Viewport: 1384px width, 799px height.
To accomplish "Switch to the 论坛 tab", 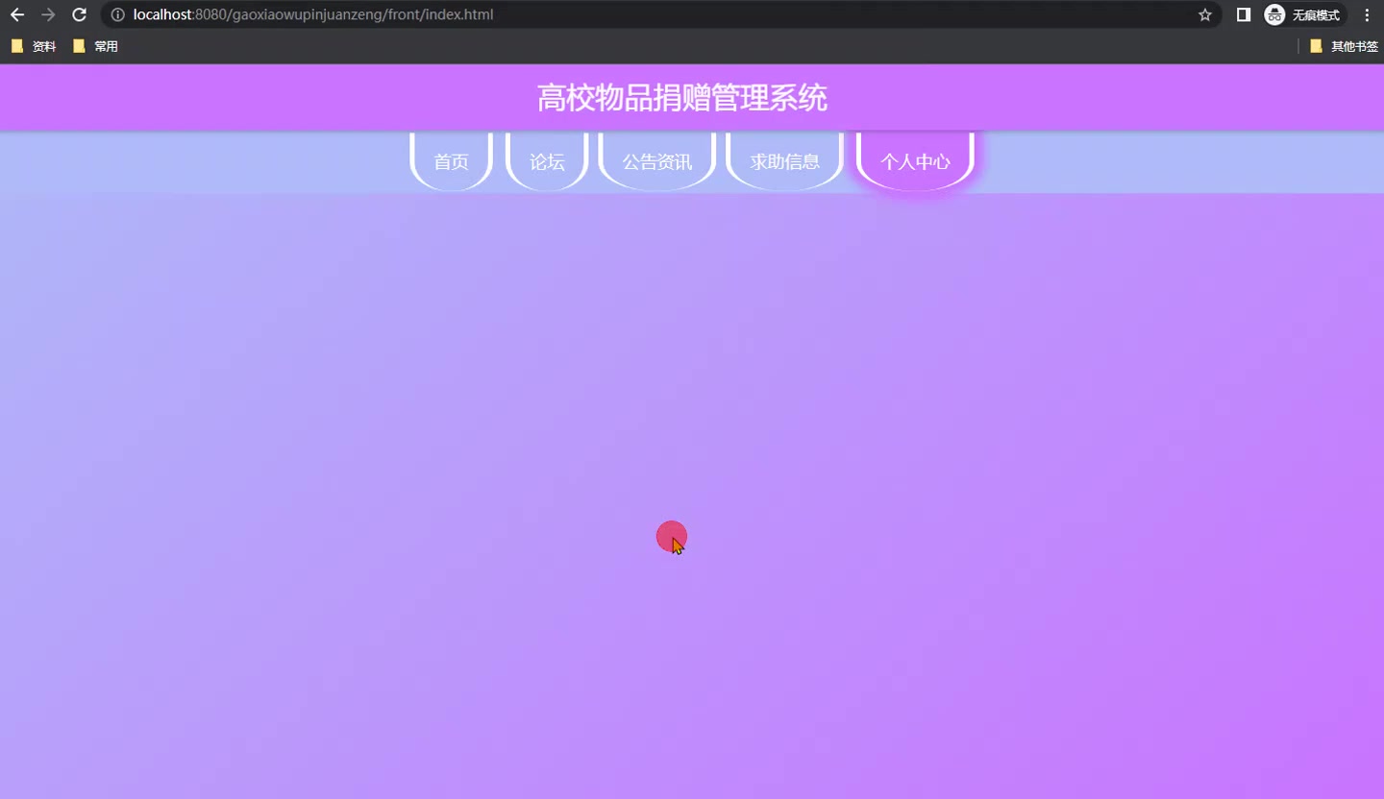I will click(x=546, y=161).
